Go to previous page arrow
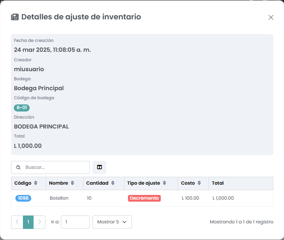284x240 pixels. click(17, 222)
